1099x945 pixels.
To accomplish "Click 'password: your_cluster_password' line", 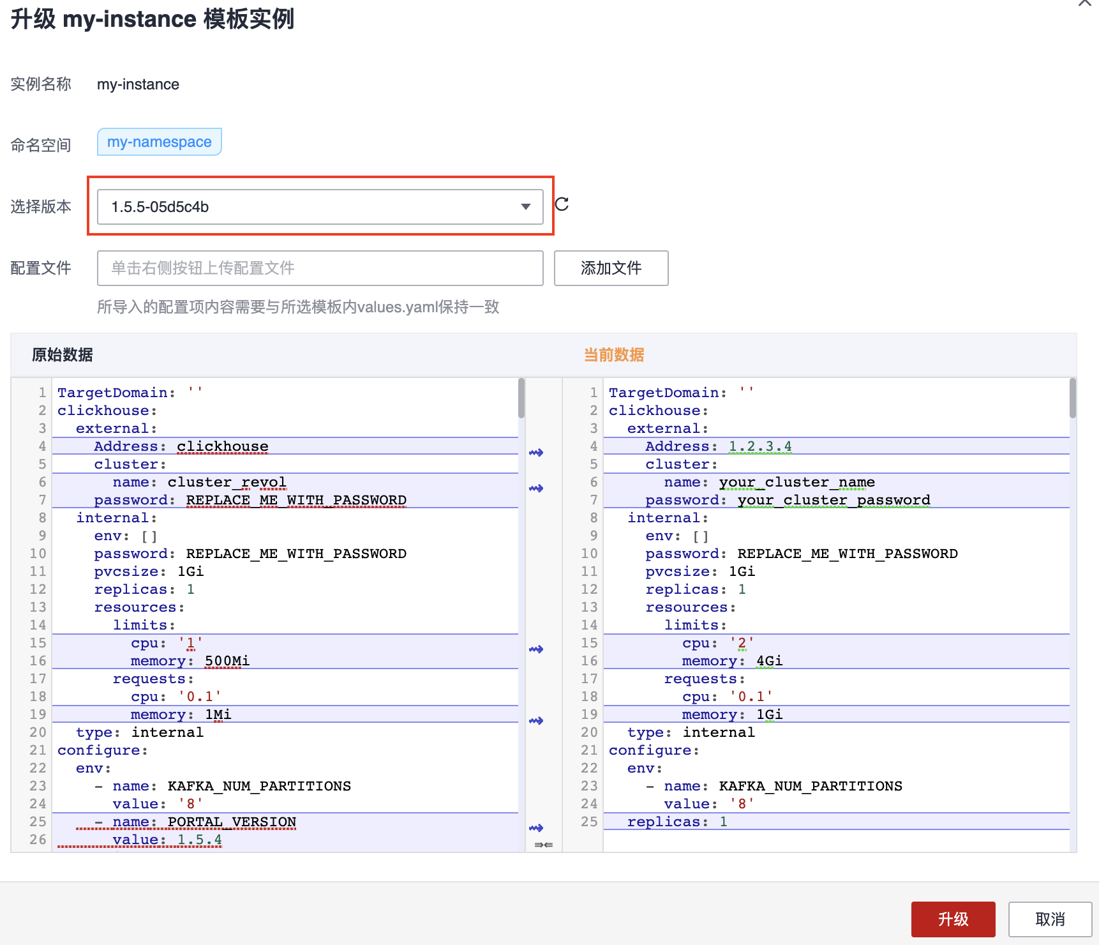I will (x=788, y=500).
